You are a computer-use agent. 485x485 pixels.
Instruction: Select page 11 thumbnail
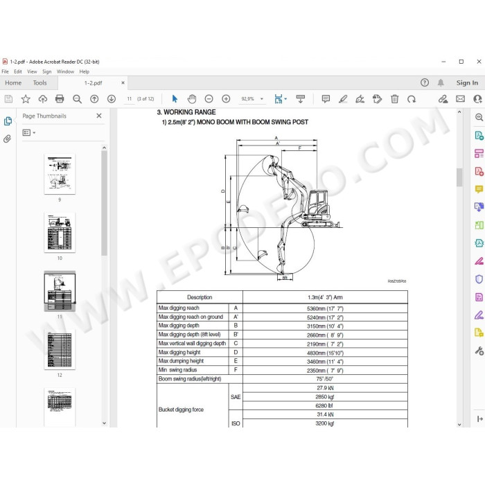coord(60,291)
